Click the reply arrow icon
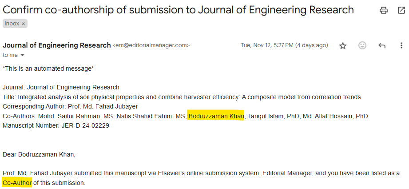Screen dimensions: 409x189 pos(382,46)
